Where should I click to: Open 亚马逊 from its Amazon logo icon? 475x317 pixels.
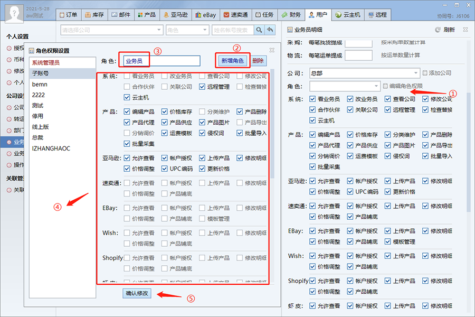166,15
